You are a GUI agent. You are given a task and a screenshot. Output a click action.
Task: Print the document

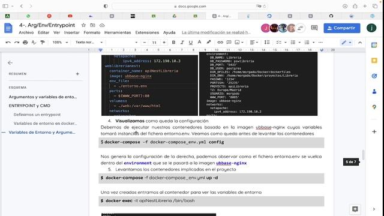[25, 43]
